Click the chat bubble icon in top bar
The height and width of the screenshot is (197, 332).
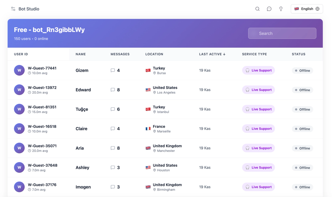(x=269, y=9)
